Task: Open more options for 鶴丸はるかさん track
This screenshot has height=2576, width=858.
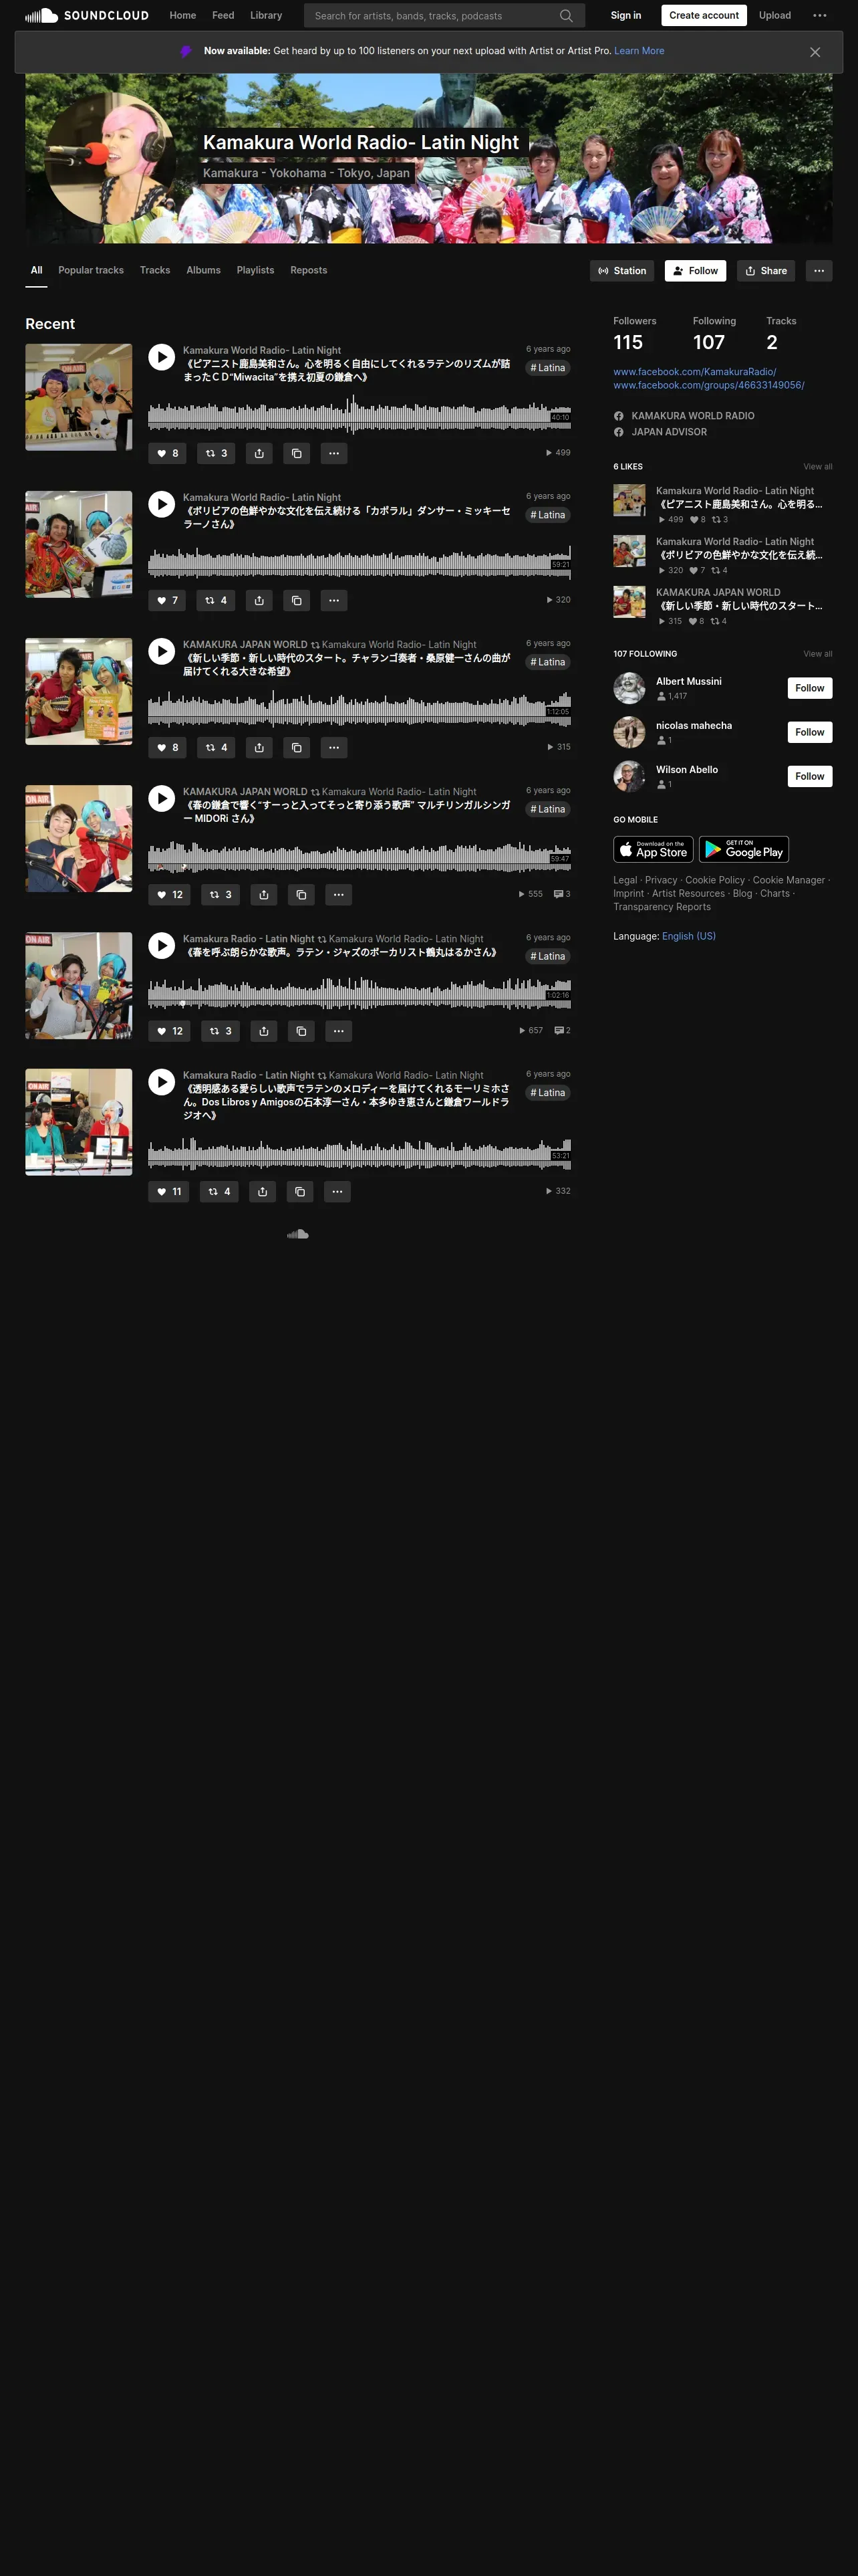Action: tap(339, 1030)
